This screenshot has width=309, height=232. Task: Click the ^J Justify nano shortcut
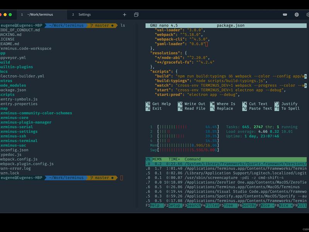[x=286, y=104]
